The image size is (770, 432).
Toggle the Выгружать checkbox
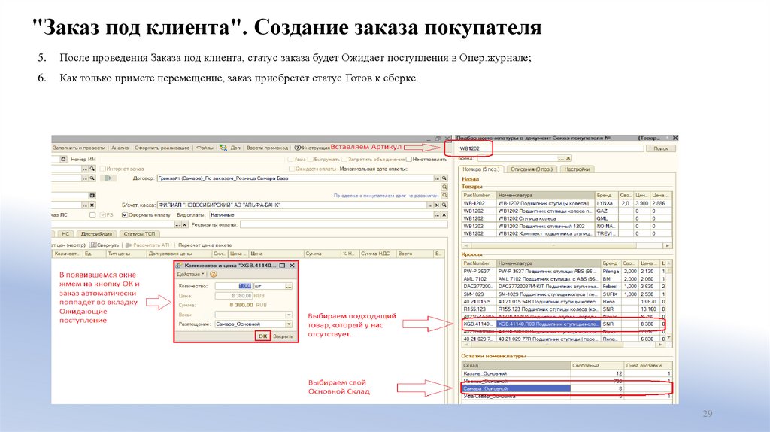(x=311, y=160)
